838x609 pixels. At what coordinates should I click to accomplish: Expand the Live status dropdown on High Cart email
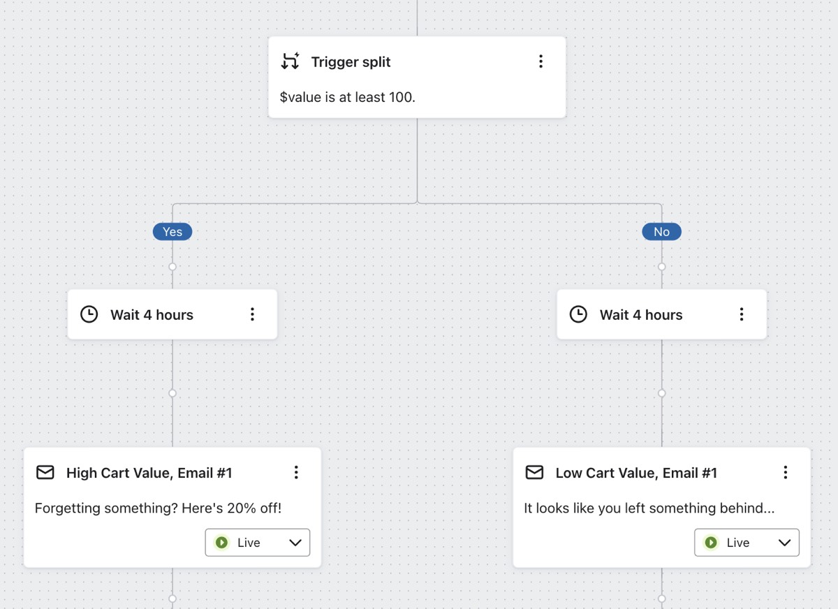click(x=295, y=543)
